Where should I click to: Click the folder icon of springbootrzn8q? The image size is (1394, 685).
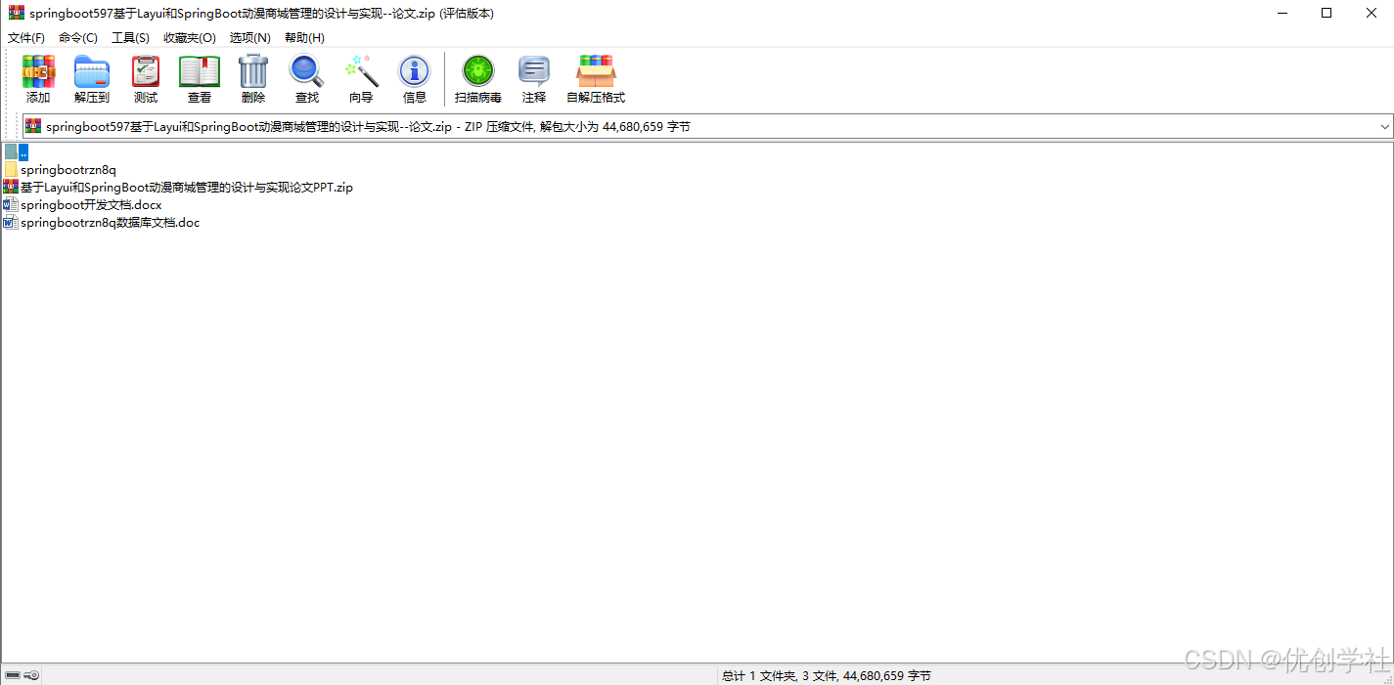tap(11, 169)
